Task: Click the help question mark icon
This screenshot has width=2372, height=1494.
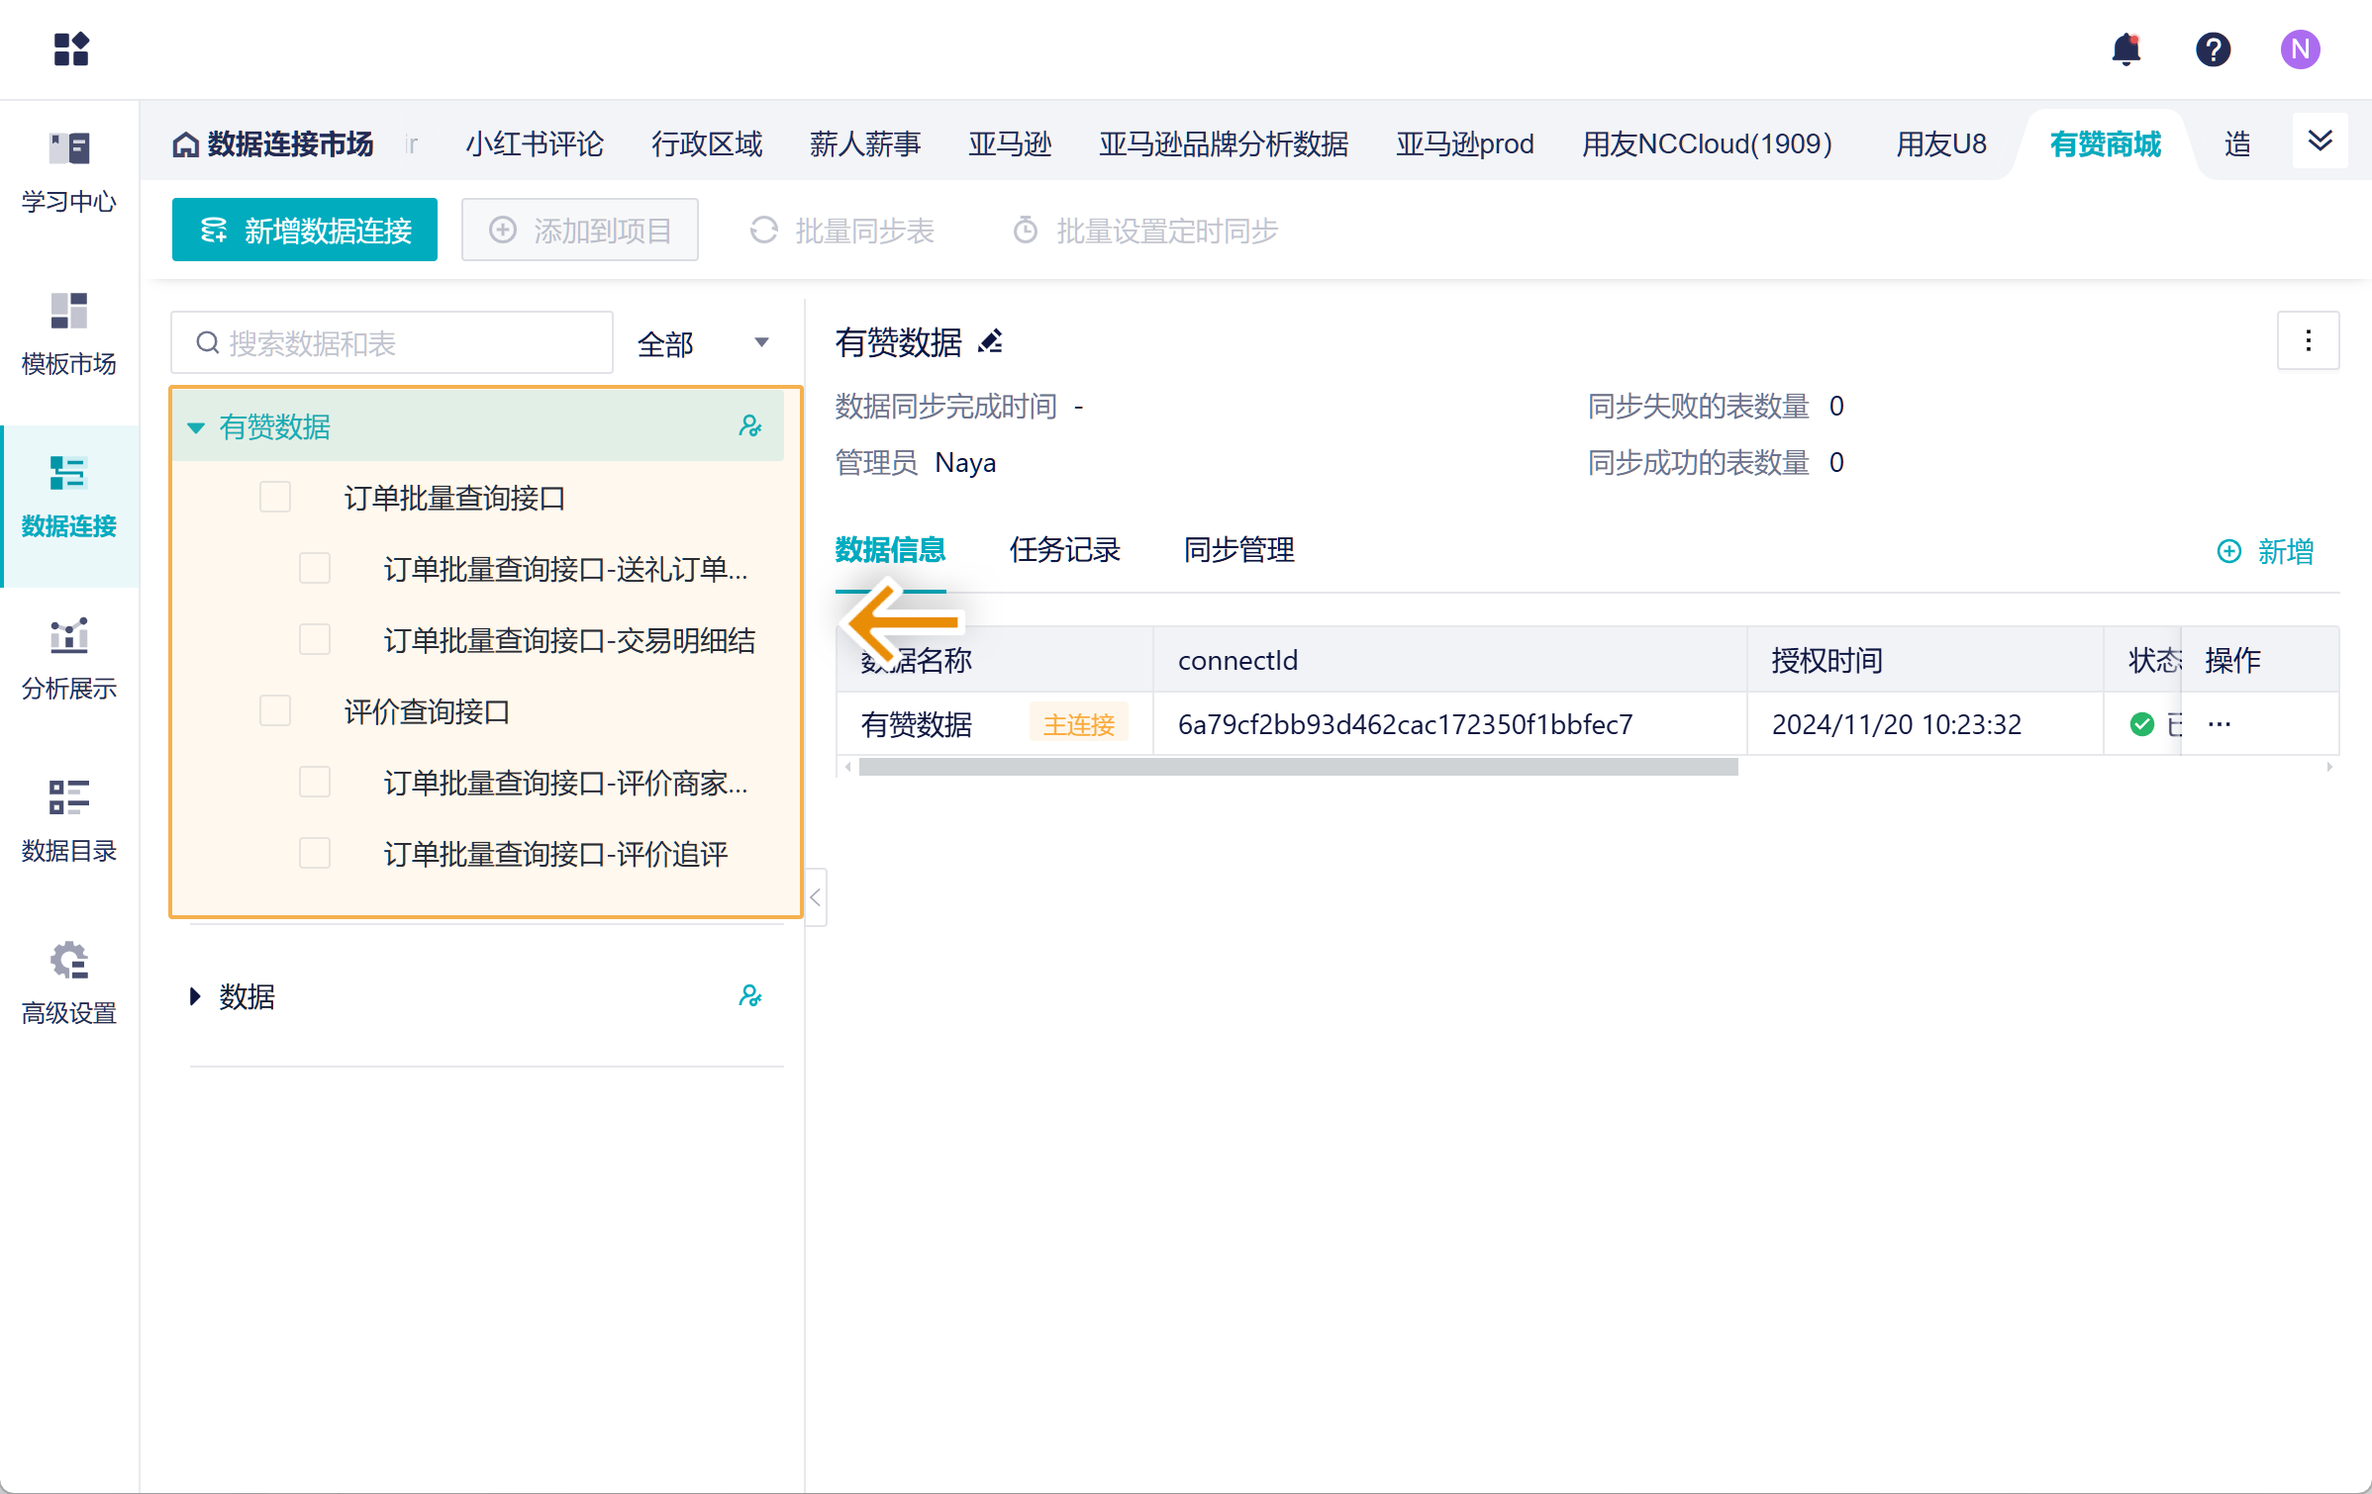Action: pos(2213,49)
